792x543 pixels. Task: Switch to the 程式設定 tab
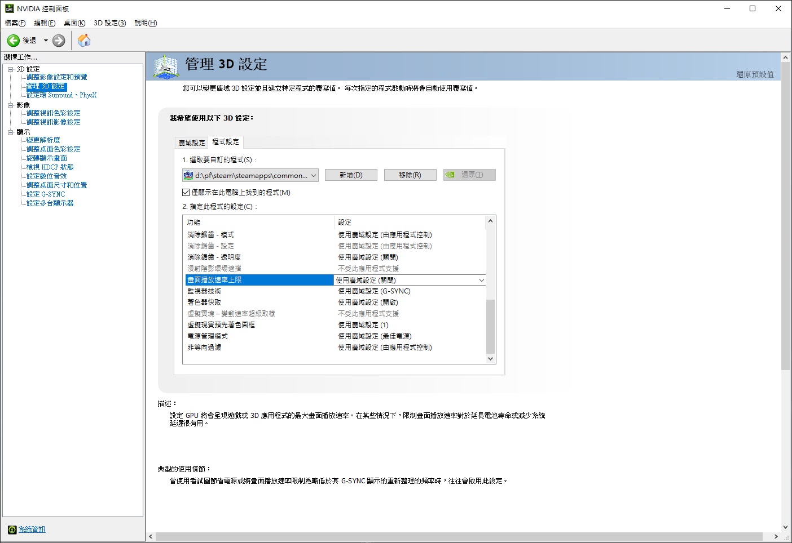pyautogui.click(x=226, y=142)
